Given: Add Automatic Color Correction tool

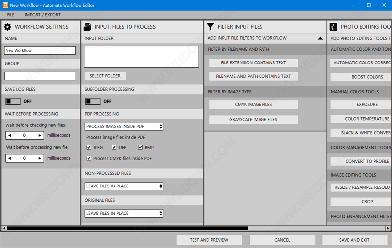Looking at the screenshot, I should point(361,63).
